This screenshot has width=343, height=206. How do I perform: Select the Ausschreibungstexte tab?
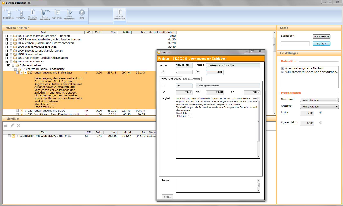[x=171, y=79]
